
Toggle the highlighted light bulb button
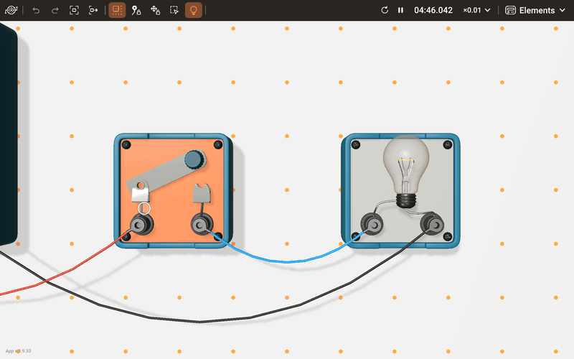point(194,10)
